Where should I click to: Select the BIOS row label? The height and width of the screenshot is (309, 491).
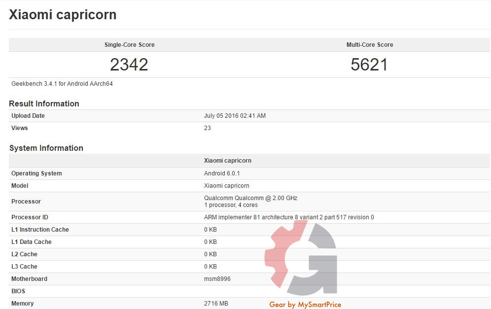[x=18, y=291]
